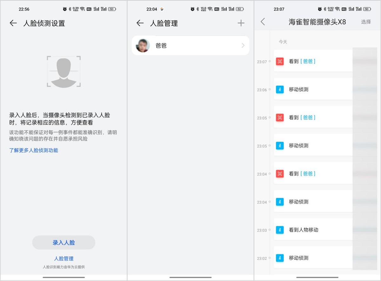This screenshot has height=281, width=381.
Task: Tap battery indicator showing 53
Action: (x=112, y=9)
